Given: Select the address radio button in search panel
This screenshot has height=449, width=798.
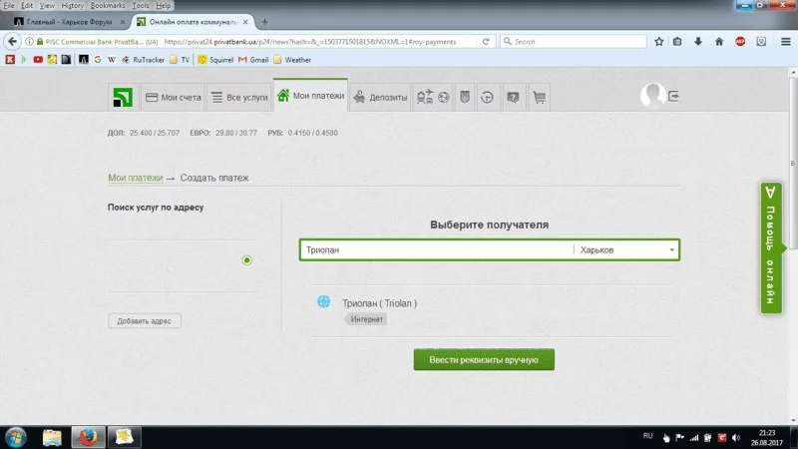Looking at the screenshot, I should click(x=246, y=260).
